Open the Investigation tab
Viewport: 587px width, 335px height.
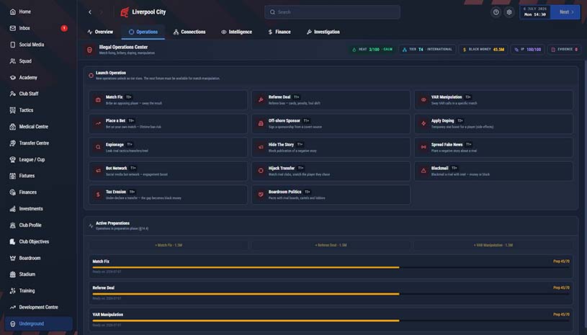click(x=323, y=32)
